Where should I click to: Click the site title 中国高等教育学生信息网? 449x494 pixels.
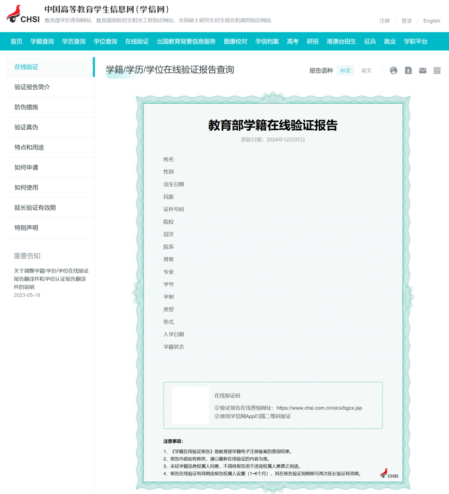click(x=107, y=9)
